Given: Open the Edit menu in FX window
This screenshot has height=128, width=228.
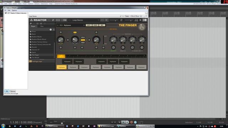Looking at the screenshot, I should pyautogui.click(x=9, y=10).
